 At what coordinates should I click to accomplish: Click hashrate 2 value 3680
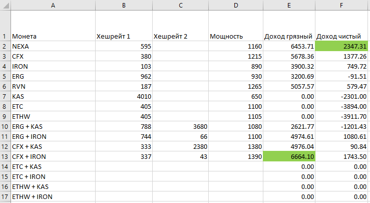(181, 126)
